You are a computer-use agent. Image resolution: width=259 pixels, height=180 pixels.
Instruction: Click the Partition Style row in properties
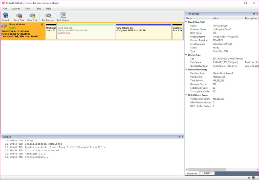222,73
